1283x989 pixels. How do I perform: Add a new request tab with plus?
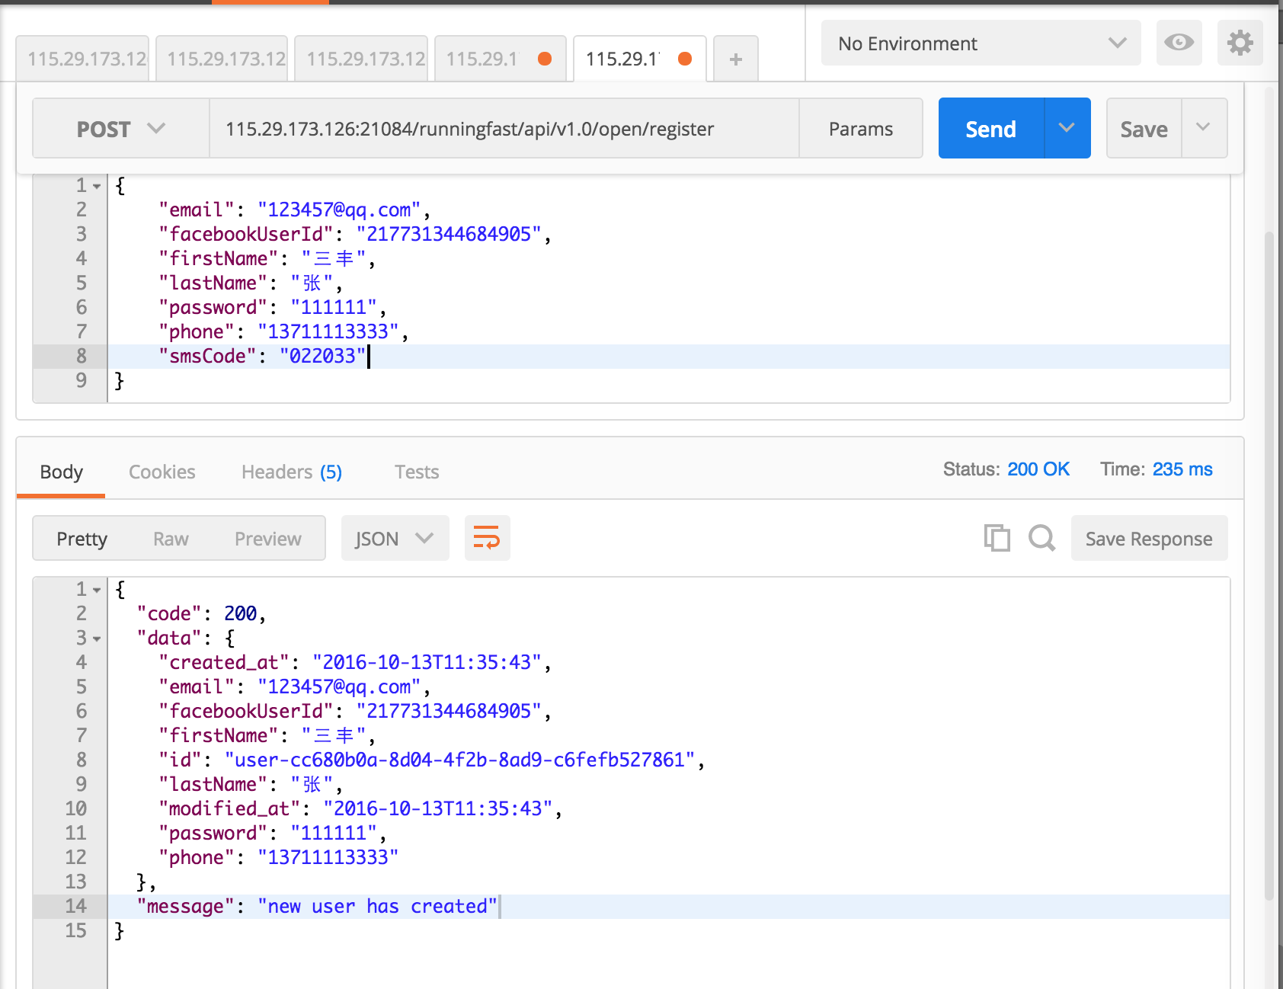pos(735,59)
